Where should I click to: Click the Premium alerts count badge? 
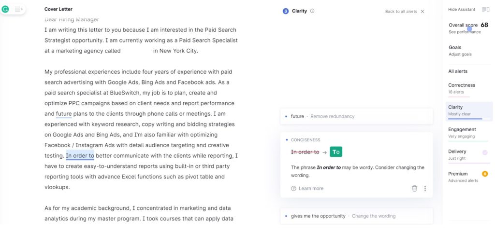[485, 174]
